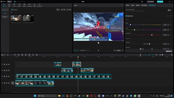The width and height of the screenshot is (174, 98).
Task: Switch to the Speed tab
Action: tap(138, 5)
